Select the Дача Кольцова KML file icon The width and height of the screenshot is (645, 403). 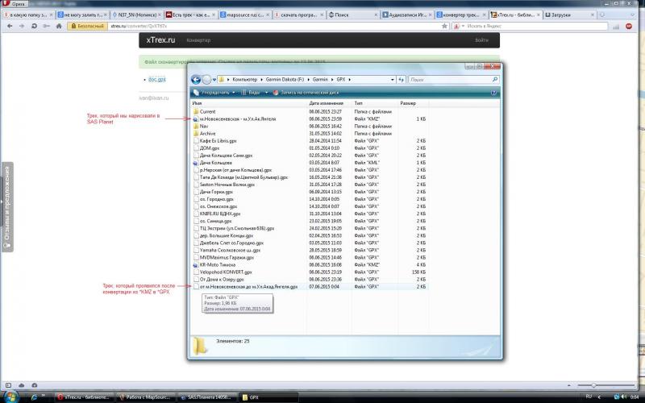196,163
